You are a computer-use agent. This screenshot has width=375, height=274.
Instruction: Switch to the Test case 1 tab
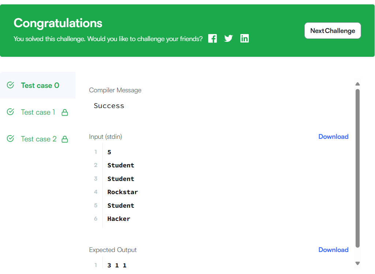point(38,112)
